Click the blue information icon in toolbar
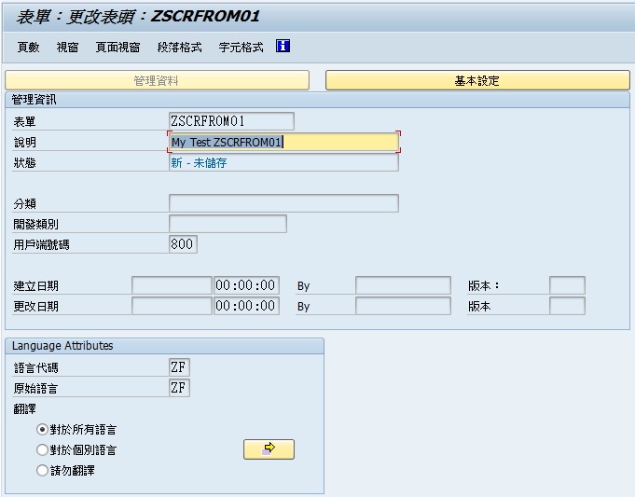The height and width of the screenshot is (497, 635). pyautogui.click(x=283, y=47)
